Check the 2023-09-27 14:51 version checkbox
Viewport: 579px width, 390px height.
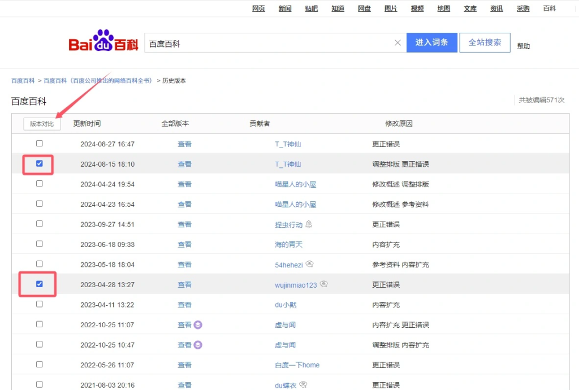39,224
